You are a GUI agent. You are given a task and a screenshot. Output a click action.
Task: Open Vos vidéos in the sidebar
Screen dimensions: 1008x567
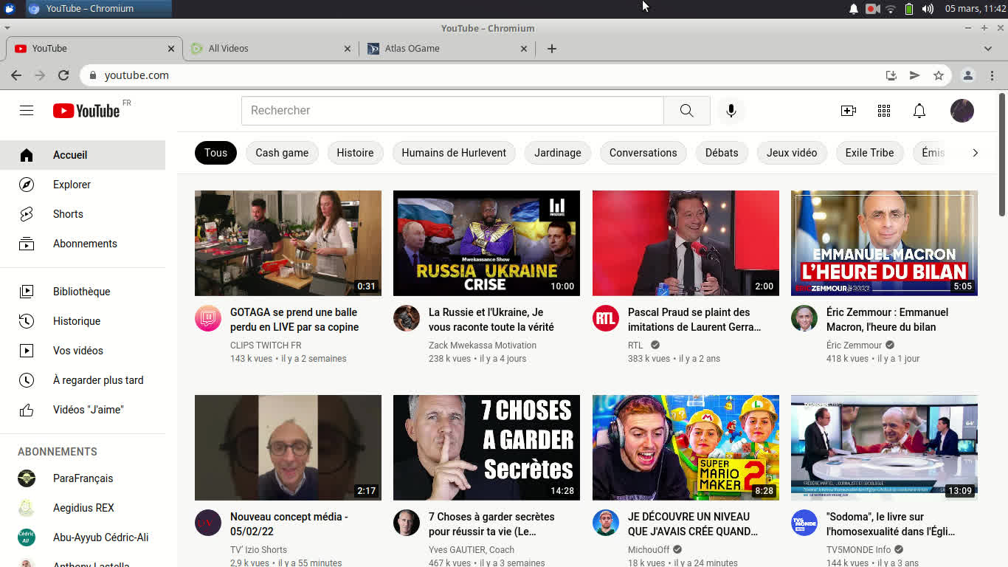click(x=83, y=351)
